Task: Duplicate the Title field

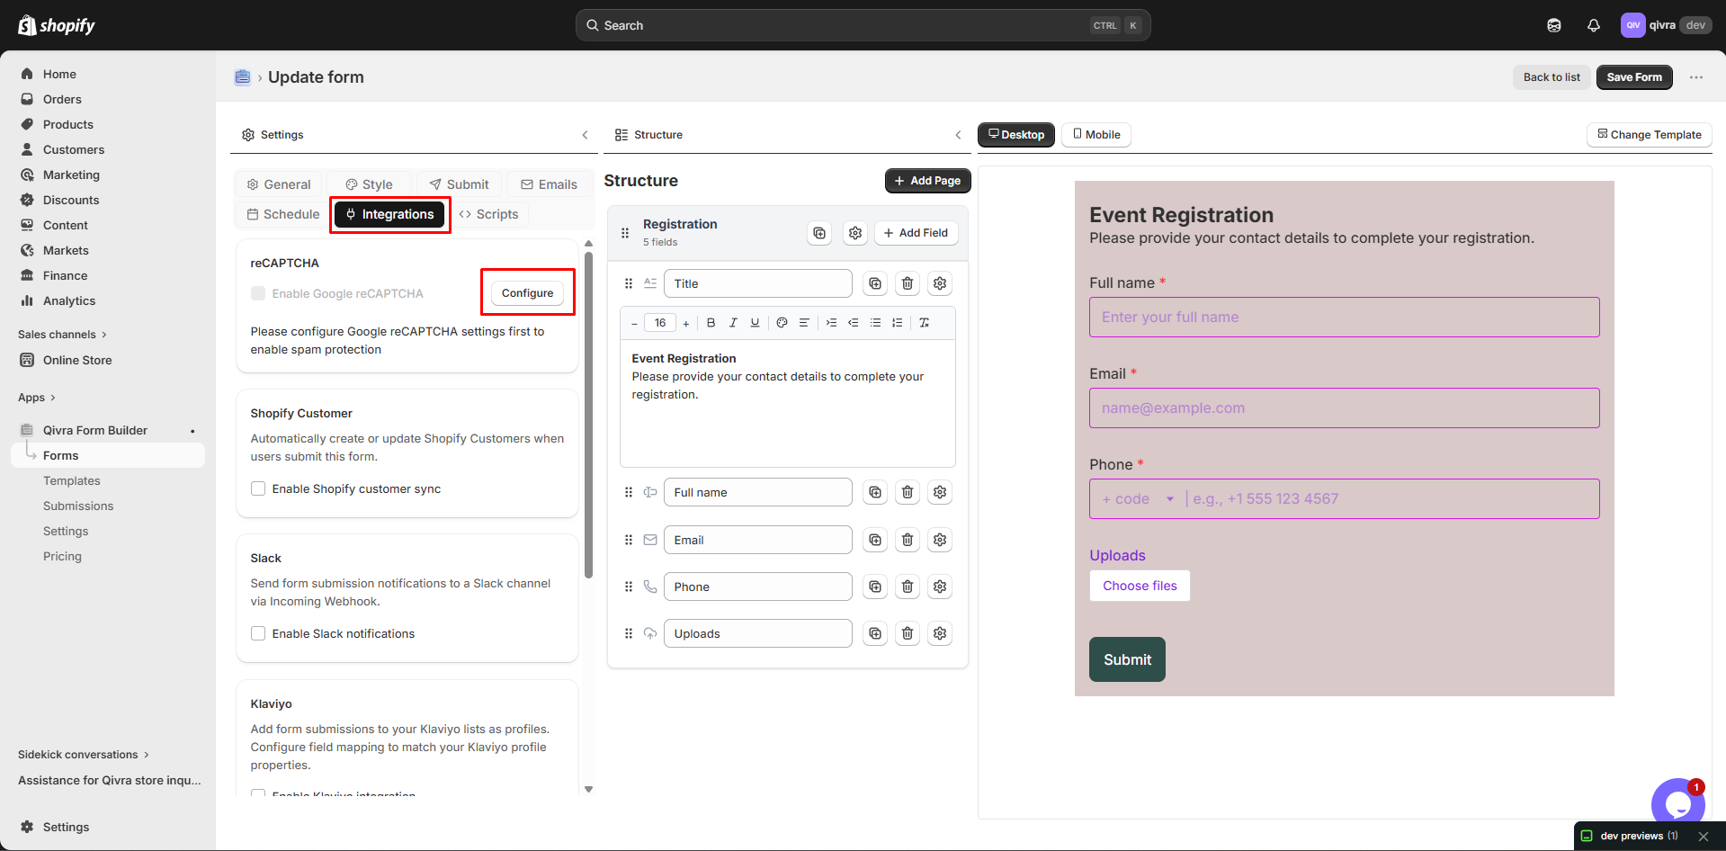Action: (875, 283)
